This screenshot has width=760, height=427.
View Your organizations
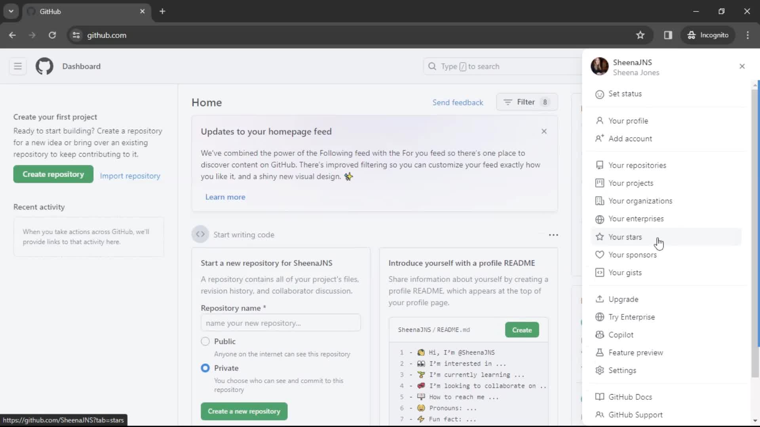point(640,201)
